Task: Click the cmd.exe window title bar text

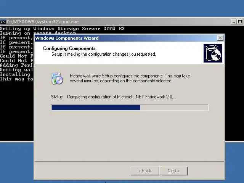Action: coord(43,22)
